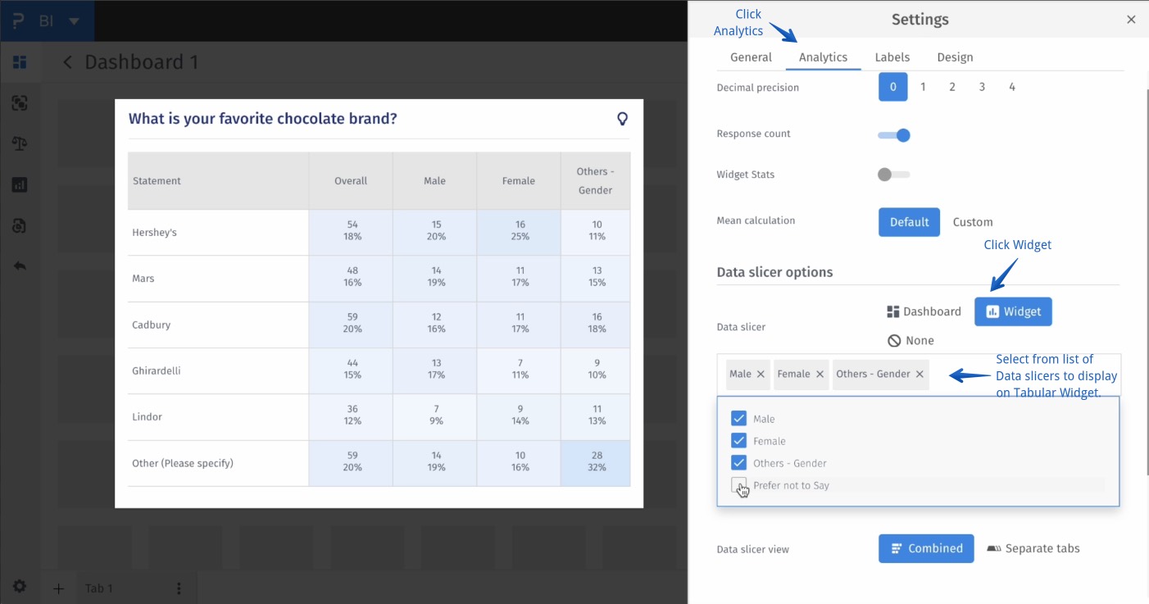Switch to the Labels tab
The height and width of the screenshot is (604, 1149).
pyautogui.click(x=892, y=57)
